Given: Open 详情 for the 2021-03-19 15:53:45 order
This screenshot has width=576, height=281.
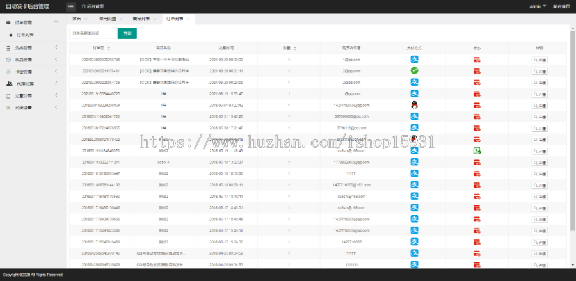Looking at the screenshot, I should (x=540, y=94).
